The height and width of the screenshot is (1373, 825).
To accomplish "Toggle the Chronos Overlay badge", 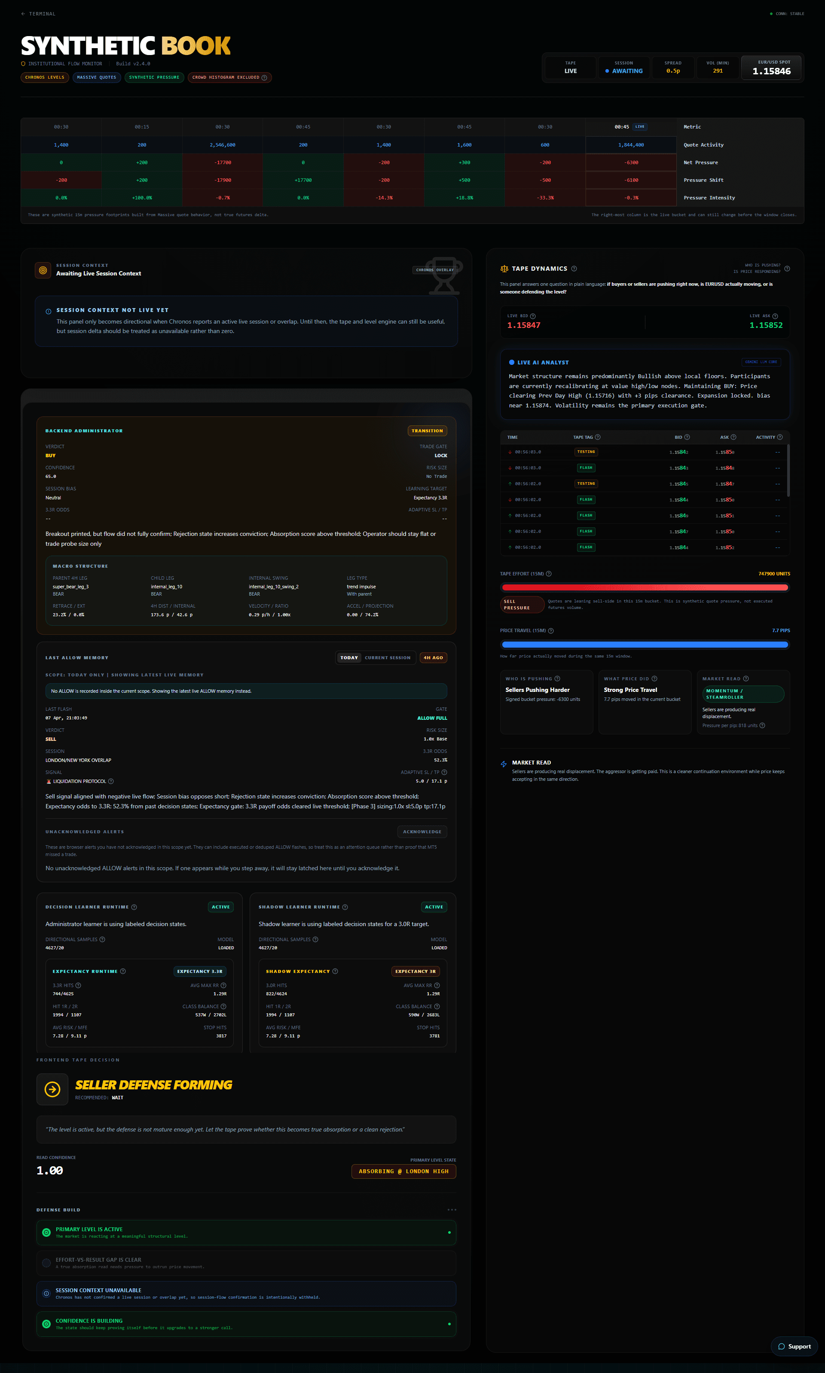I will tap(435, 270).
